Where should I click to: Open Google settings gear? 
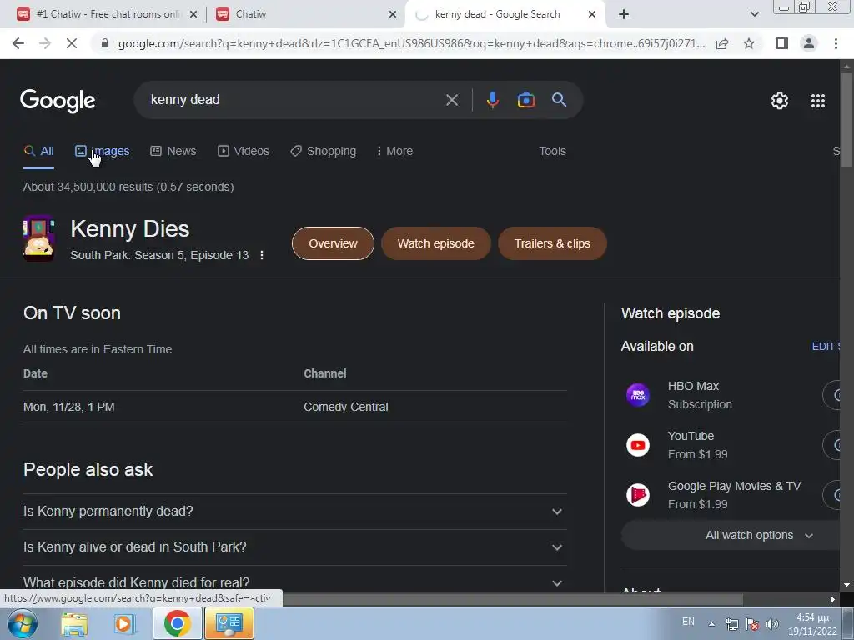780,101
